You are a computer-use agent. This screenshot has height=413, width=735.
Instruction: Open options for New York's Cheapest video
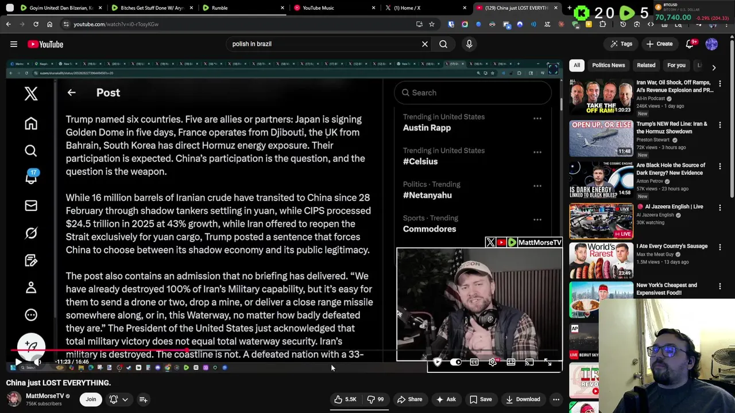pos(720,286)
